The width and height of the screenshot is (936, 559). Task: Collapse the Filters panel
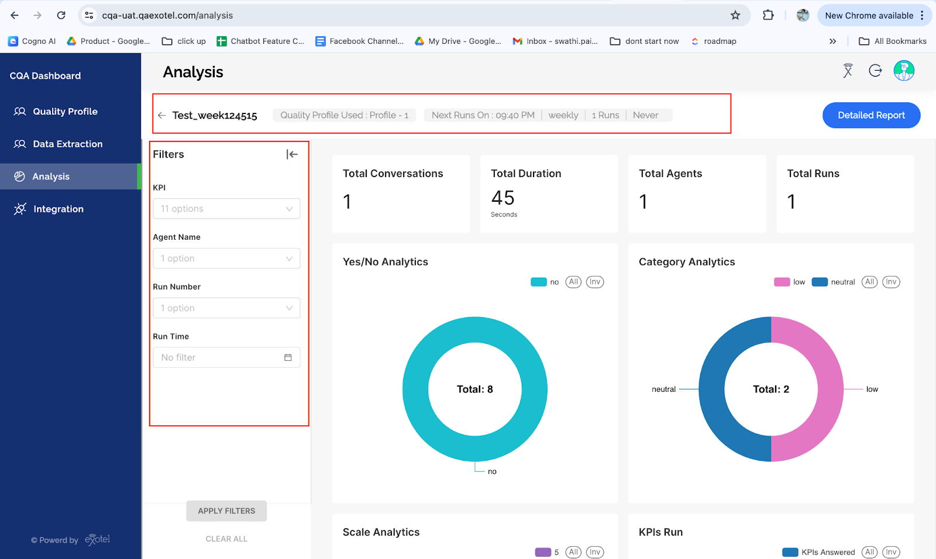click(x=292, y=154)
